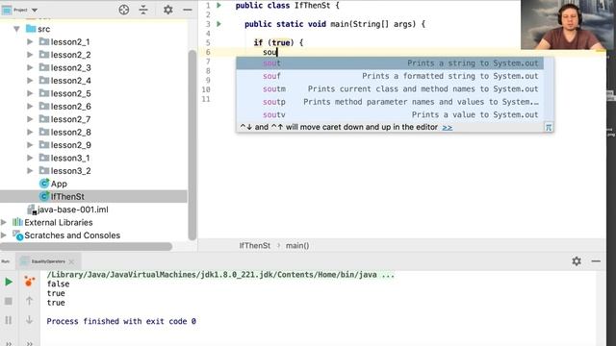
Task: Select the lesson2_7 package
Action: tap(70, 119)
